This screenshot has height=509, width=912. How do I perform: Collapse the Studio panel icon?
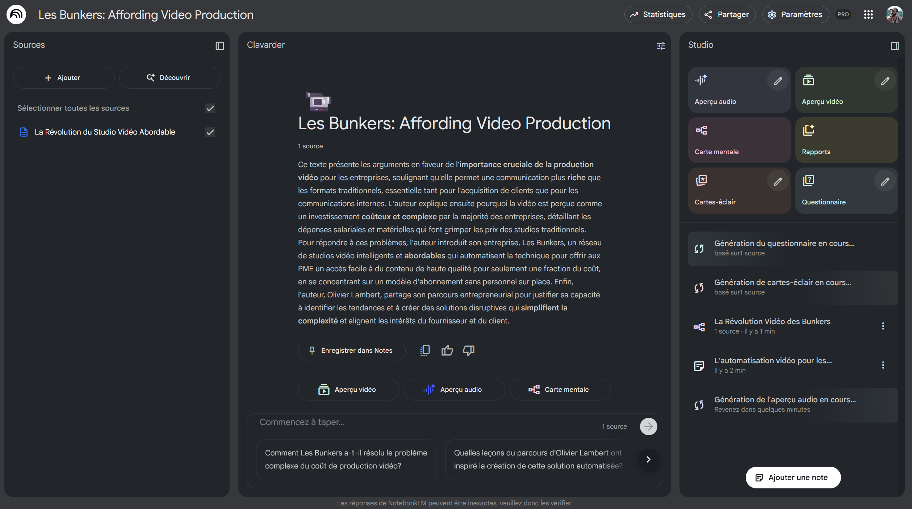coord(895,46)
